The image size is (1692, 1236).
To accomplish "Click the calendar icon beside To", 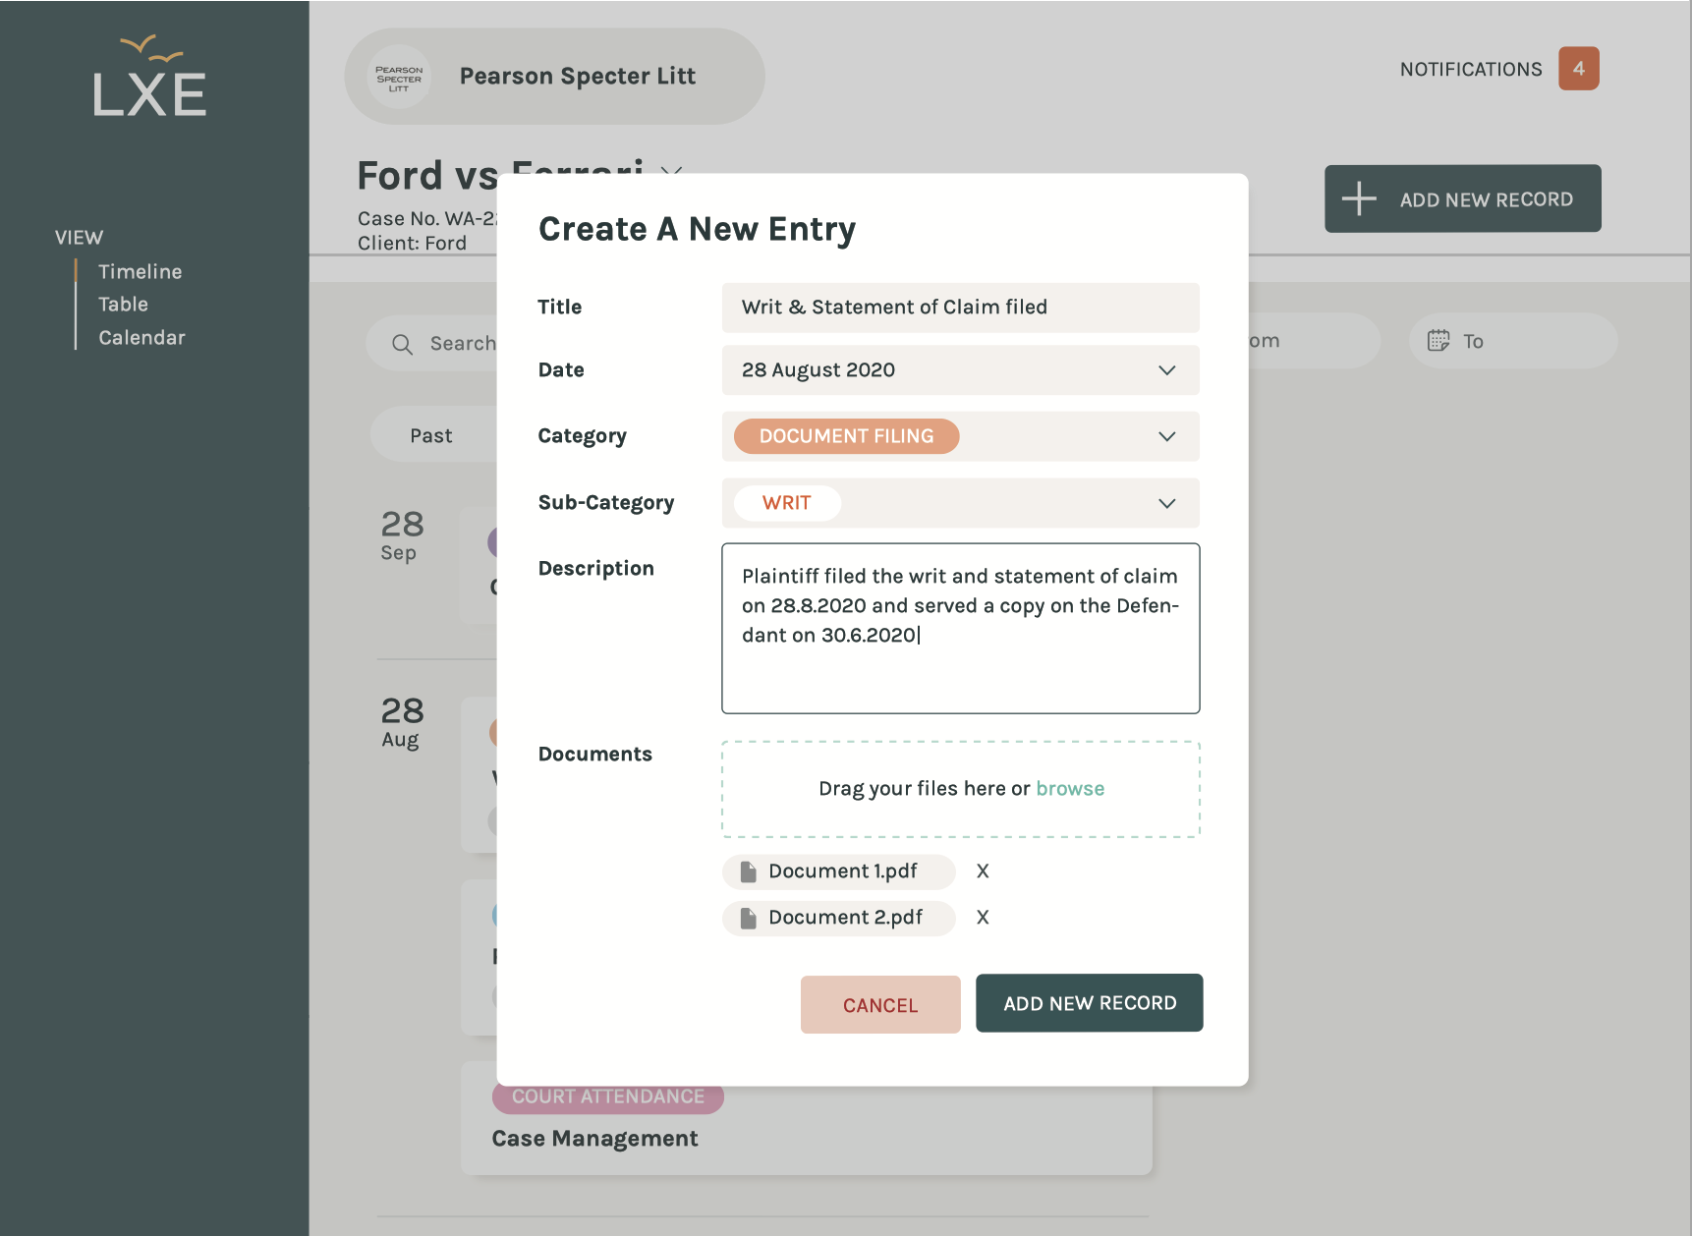I will point(1438,341).
